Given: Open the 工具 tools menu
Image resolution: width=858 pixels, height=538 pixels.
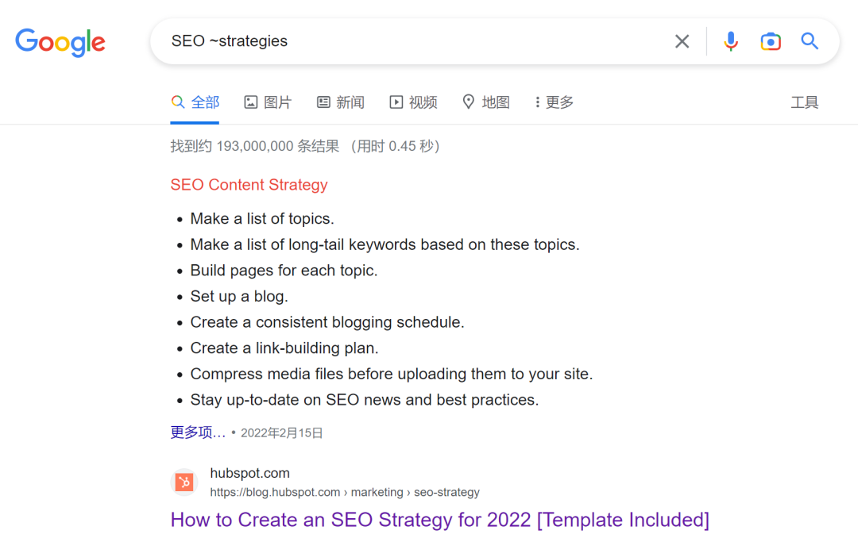Looking at the screenshot, I should pos(804,102).
